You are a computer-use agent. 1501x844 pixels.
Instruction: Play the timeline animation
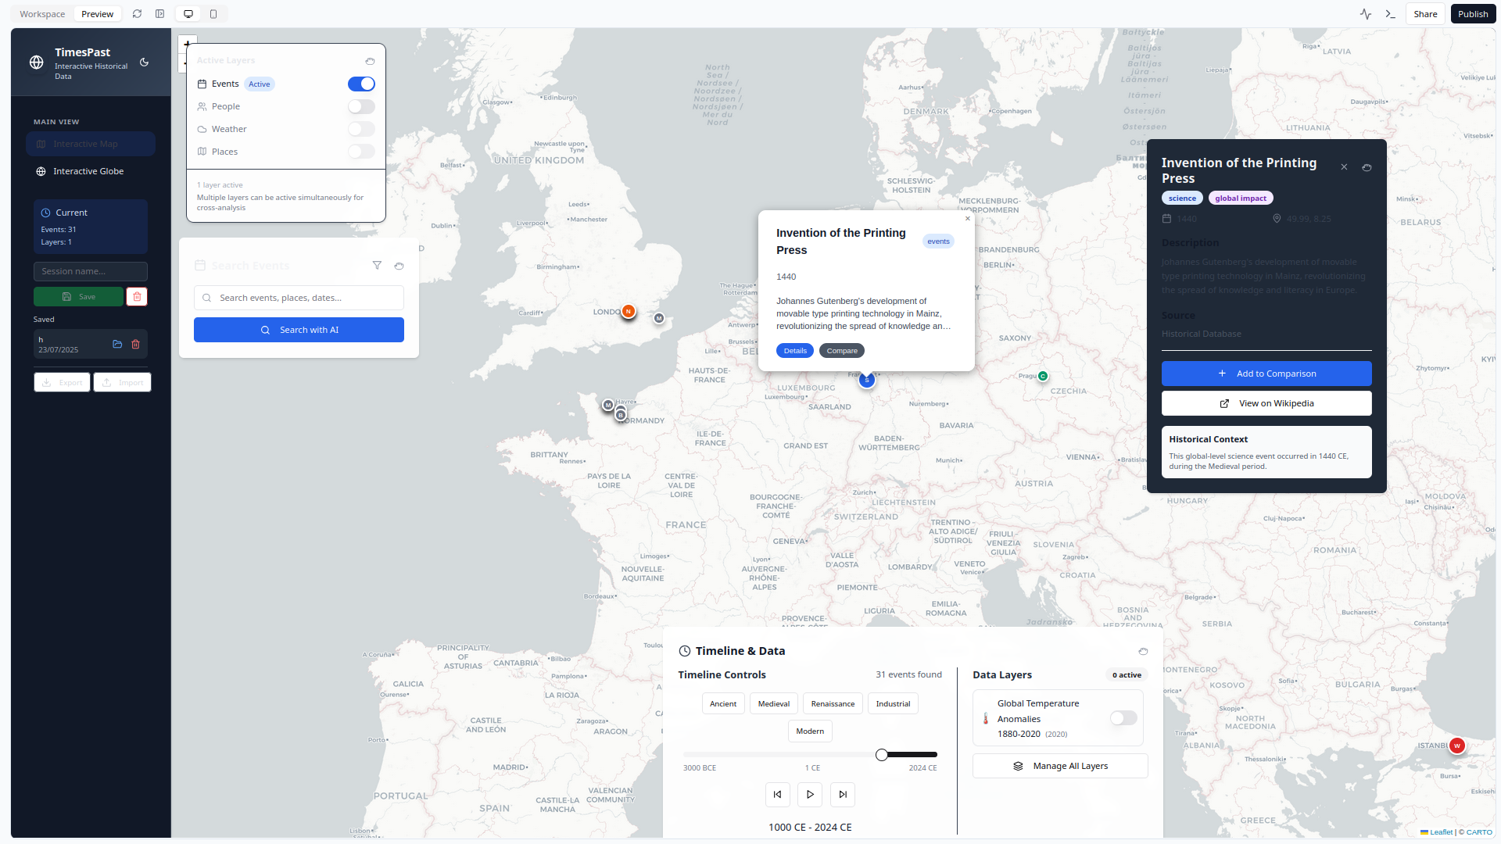pyautogui.click(x=810, y=795)
